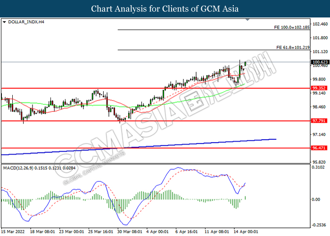Click the red level label 99.352
This screenshot has height=236, width=330.
tap(319, 88)
